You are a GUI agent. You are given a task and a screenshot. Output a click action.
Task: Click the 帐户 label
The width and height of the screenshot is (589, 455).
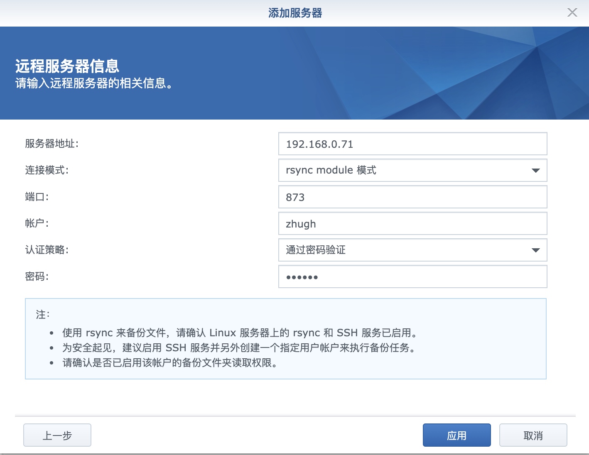click(x=37, y=223)
